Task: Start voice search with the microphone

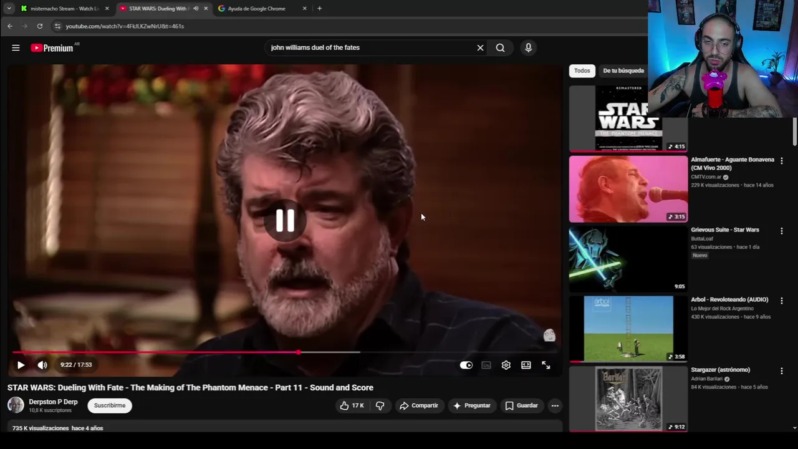Action: (x=528, y=47)
